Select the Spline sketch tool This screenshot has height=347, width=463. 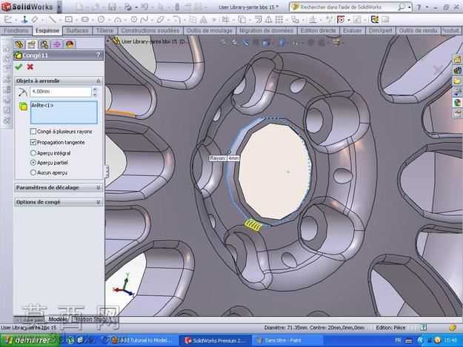pyautogui.click(x=144, y=20)
